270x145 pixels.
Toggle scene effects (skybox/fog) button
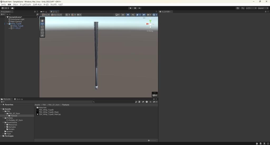click(x=137, y=15)
